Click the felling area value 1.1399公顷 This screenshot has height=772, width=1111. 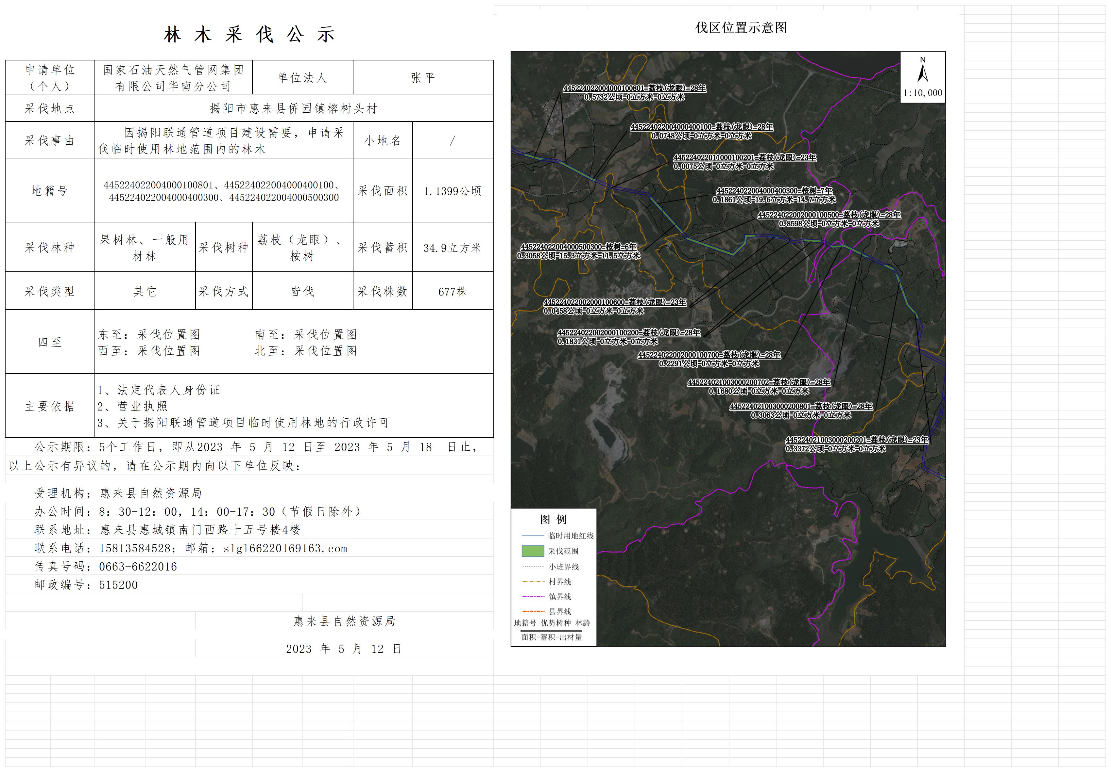pyautogui.click(x=453, y=191)
